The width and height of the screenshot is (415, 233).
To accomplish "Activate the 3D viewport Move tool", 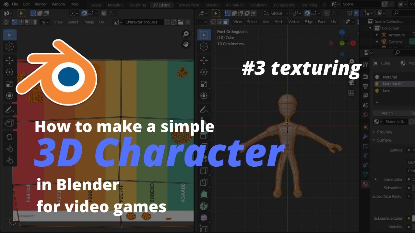I will (204, 60).
